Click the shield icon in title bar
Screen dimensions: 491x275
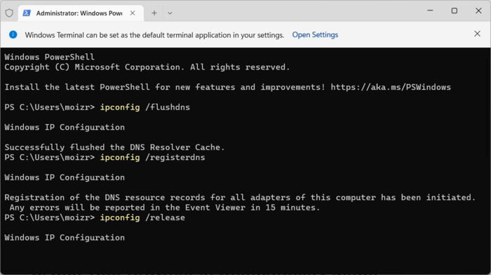point(9,13)
